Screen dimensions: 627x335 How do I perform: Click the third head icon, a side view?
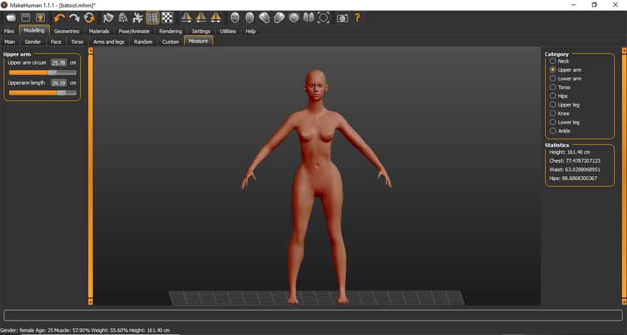click(264, 18)
